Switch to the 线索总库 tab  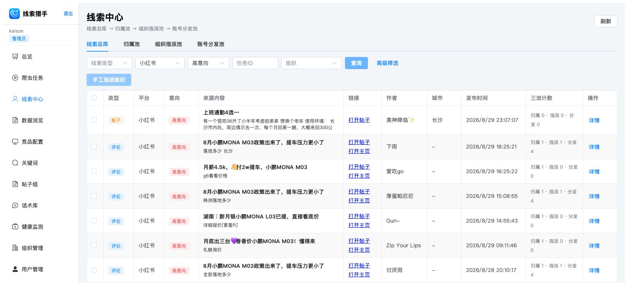(x=97, y=44)
